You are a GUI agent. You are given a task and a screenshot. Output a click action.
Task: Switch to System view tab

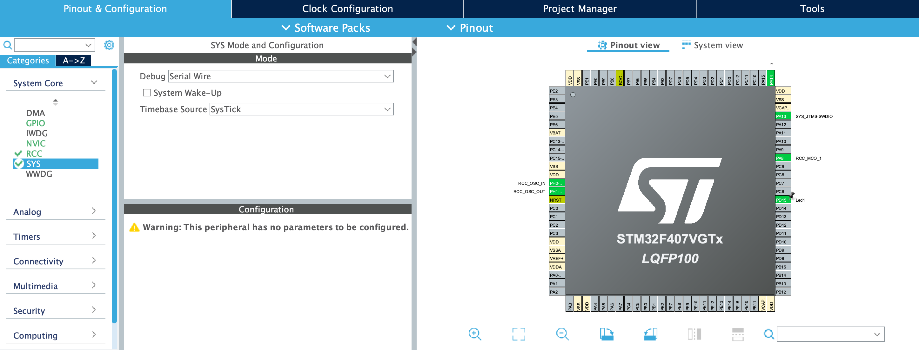pyautogui.click(x=712, y=45)
